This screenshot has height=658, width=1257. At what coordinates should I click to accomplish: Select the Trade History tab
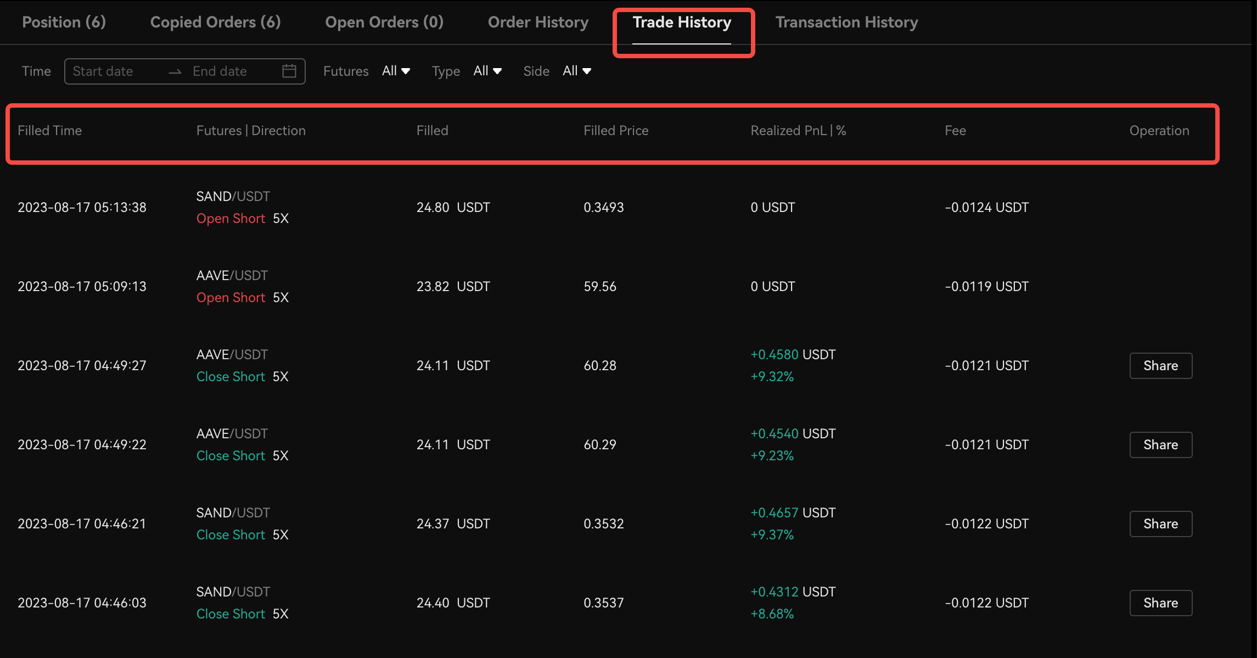click(x=682, y=22)
